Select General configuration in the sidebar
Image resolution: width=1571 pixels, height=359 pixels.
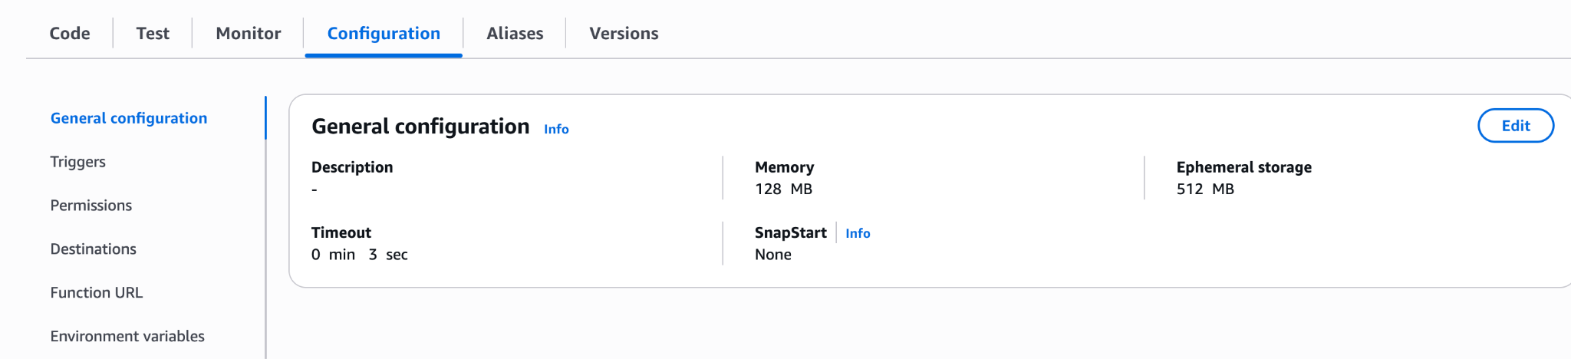[129, 118]
